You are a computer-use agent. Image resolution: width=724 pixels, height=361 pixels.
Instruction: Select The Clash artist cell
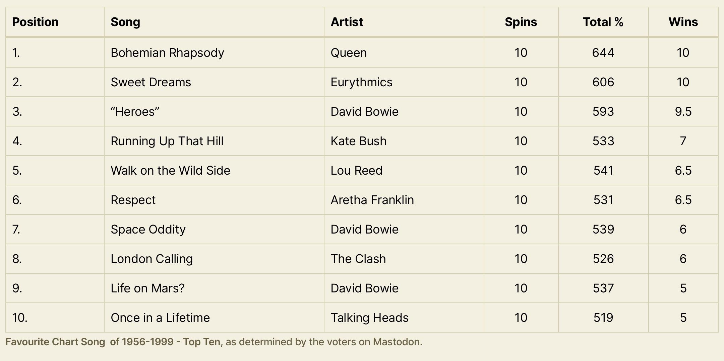[358, 259]
